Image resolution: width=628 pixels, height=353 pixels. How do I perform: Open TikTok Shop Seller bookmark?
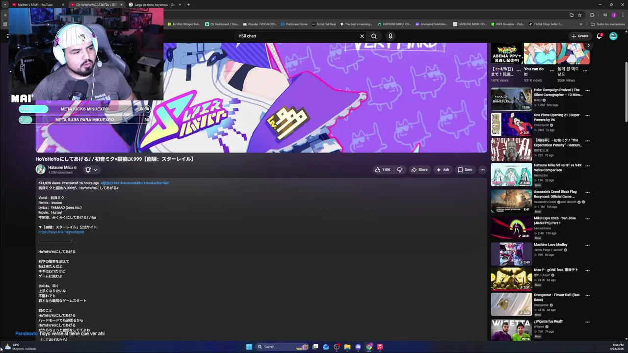click(x=545, y=24)
